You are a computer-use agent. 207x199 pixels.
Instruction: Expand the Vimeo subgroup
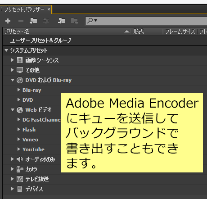tap(19, 139)
